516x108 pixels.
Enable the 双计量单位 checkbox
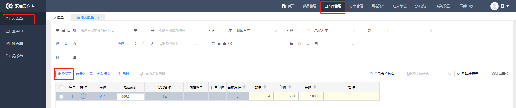click(x=487, y=73)
